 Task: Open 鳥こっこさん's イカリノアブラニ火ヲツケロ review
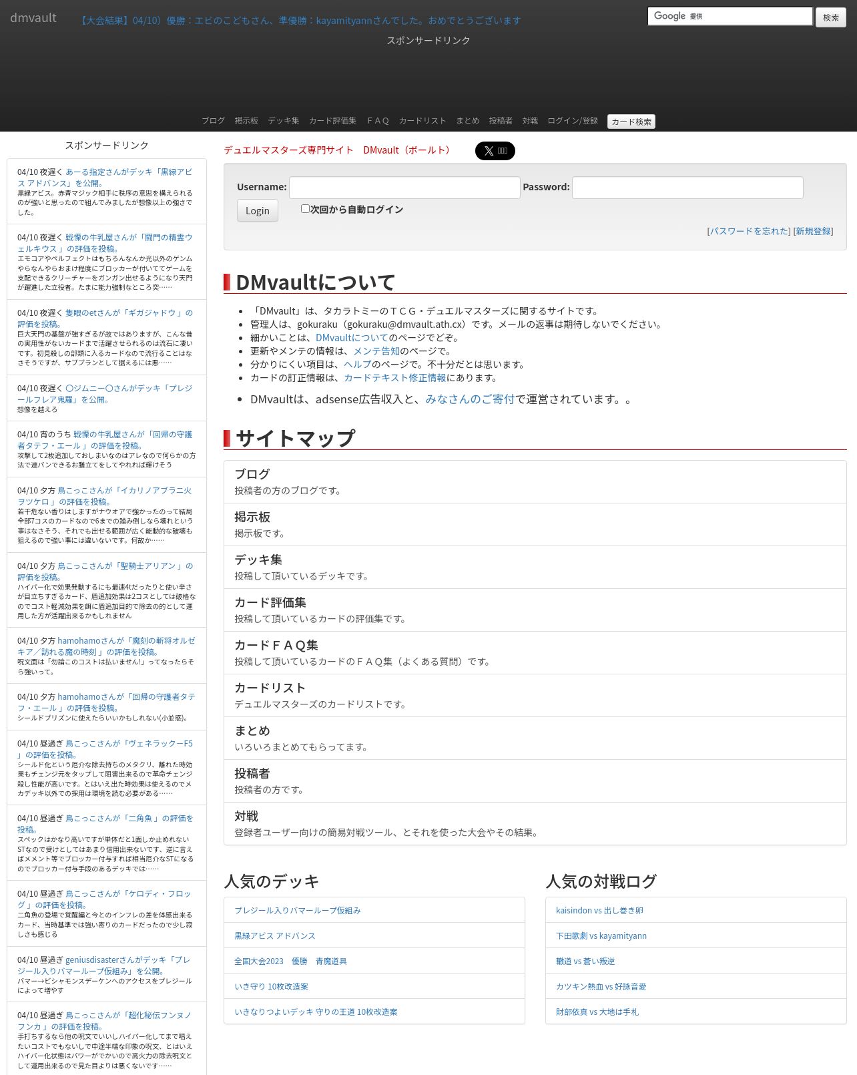105,496
